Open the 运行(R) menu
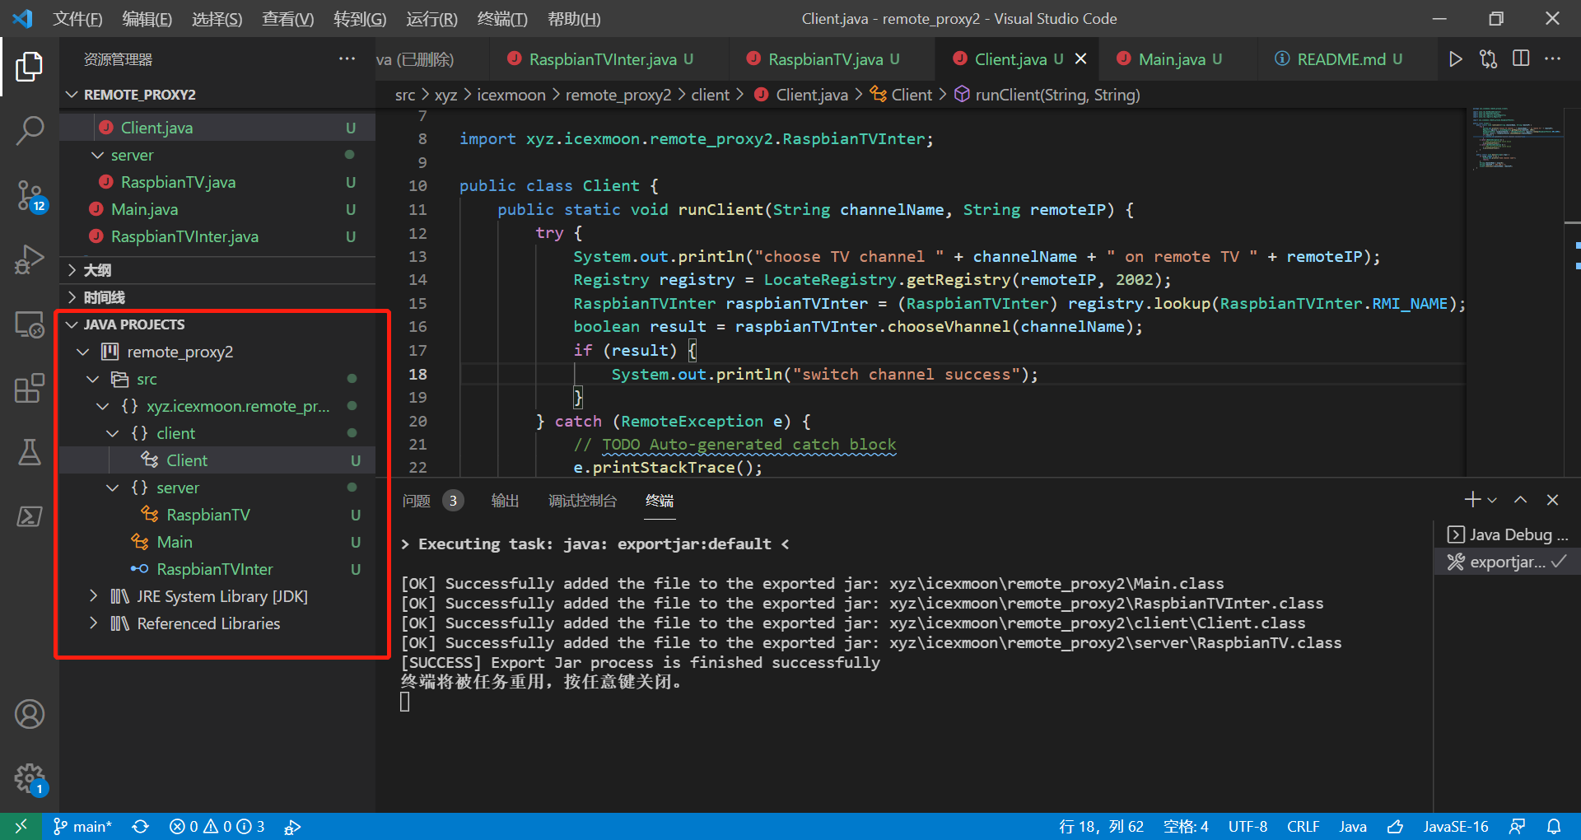The image size is (1581, 840). tap(431, 19)
